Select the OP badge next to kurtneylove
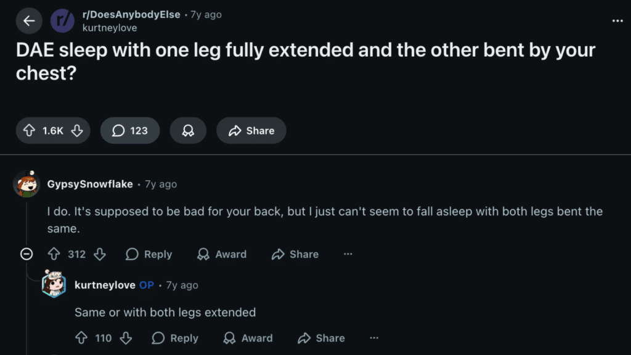The height and width of the screenshot is (355, 631). coord(146,285)
